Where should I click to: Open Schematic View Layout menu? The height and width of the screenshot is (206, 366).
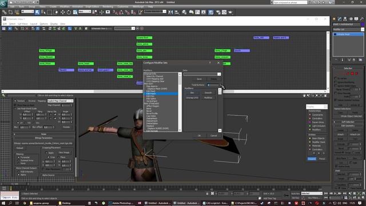pos(34,24)
